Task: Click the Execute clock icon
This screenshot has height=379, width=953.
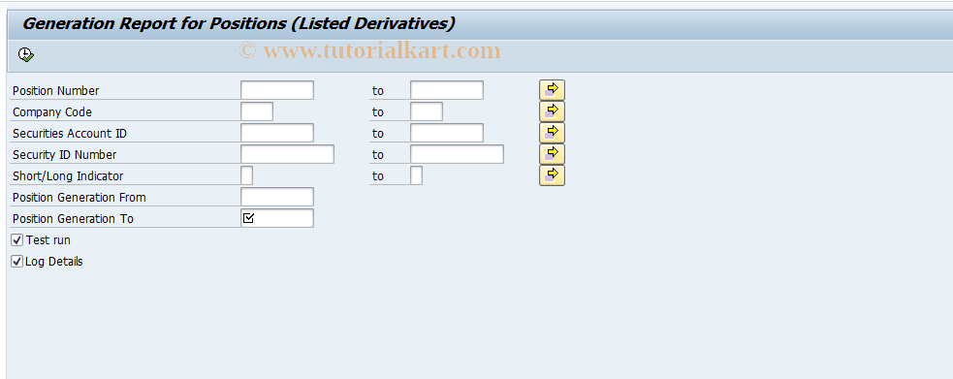Action: [x=25, y=54]
